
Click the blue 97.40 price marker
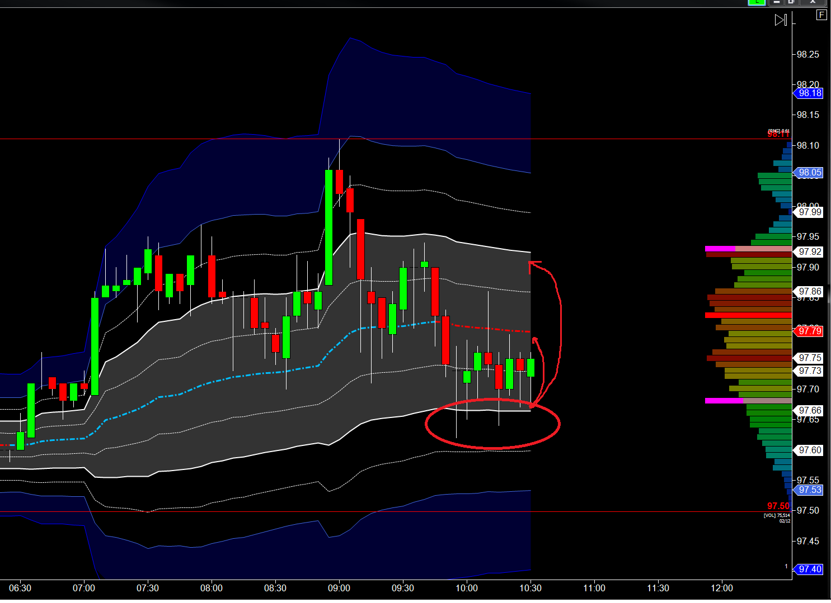809,569
